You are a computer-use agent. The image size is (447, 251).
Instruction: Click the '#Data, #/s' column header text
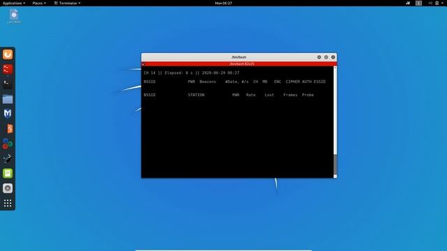[x=237, y=82]
